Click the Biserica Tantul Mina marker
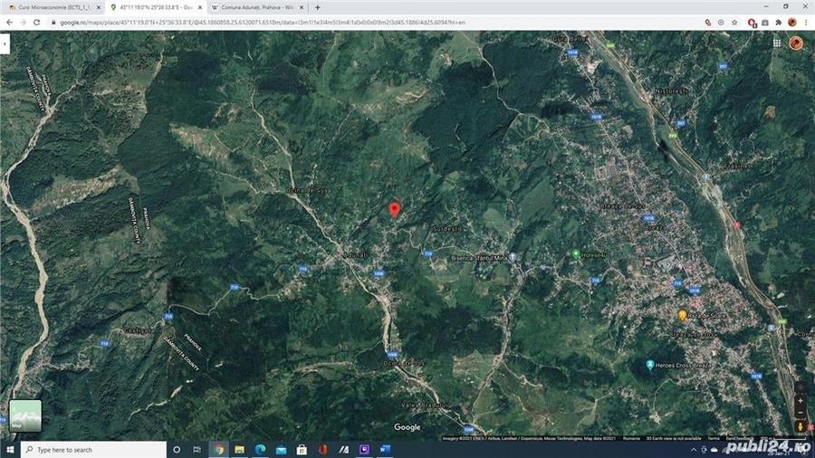This screenshot has height=458, width=815. 513,257
